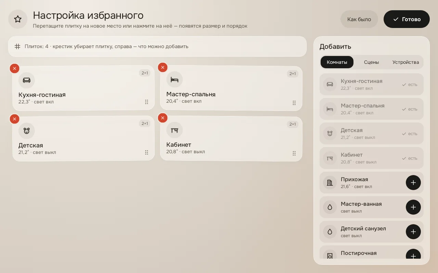
Task: Open the Устройства tab
Action: (x=406, y=62)
